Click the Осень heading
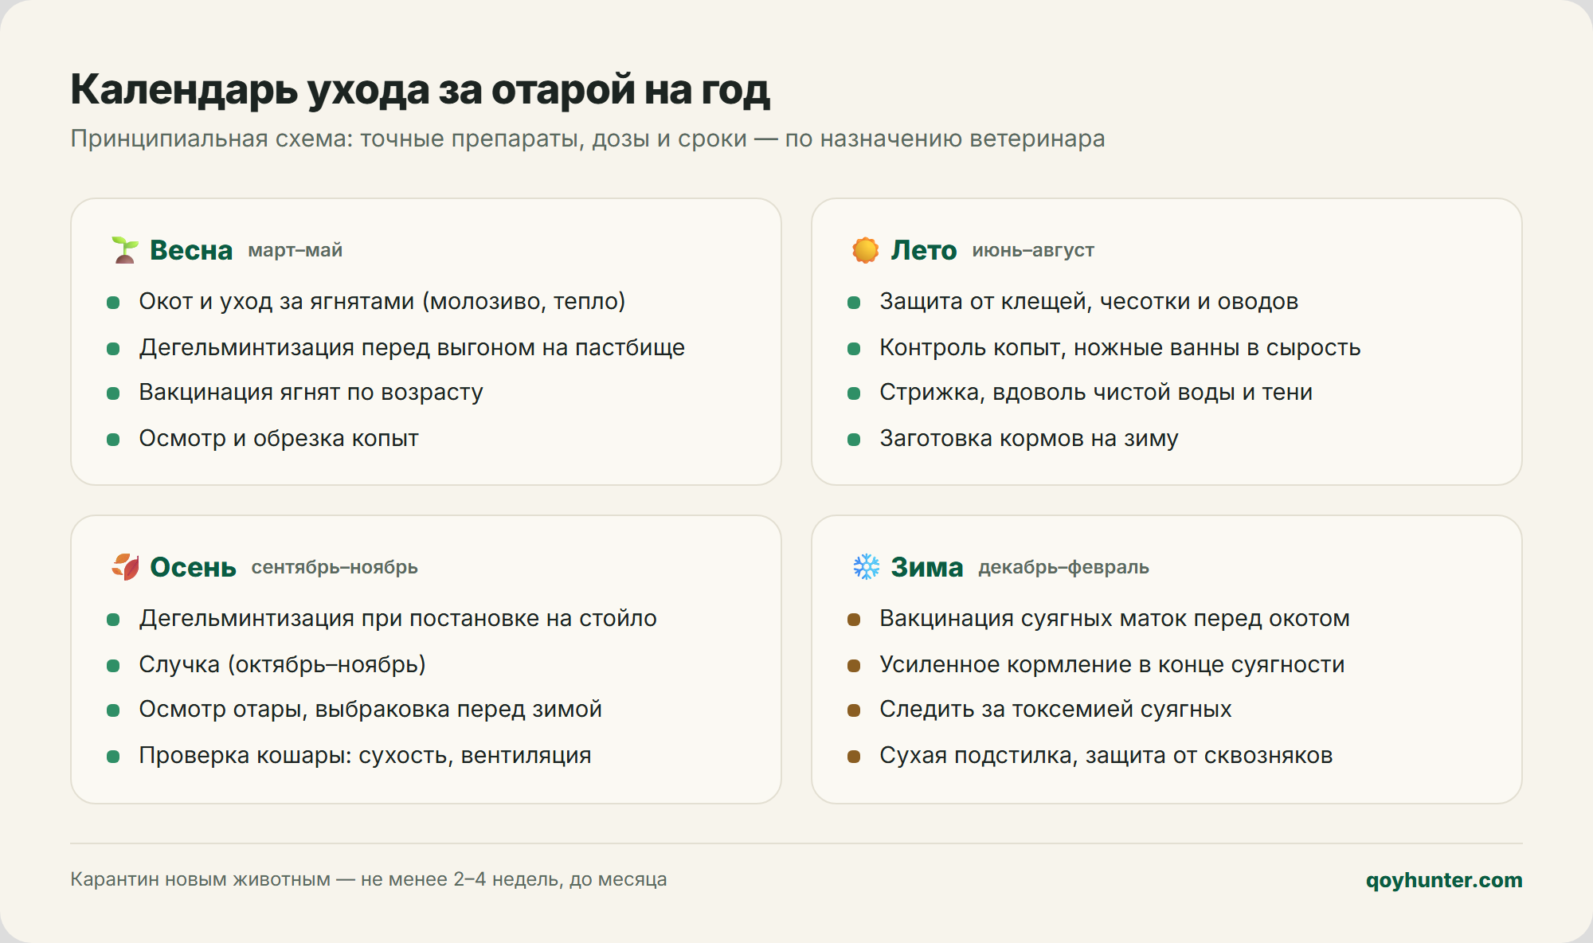 tap(194, 567)
